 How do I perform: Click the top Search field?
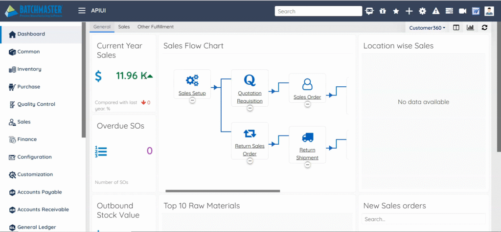(318, 11)
